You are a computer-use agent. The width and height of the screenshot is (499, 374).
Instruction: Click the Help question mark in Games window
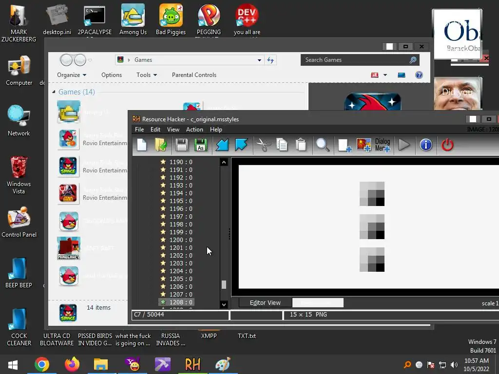(419, 75)
